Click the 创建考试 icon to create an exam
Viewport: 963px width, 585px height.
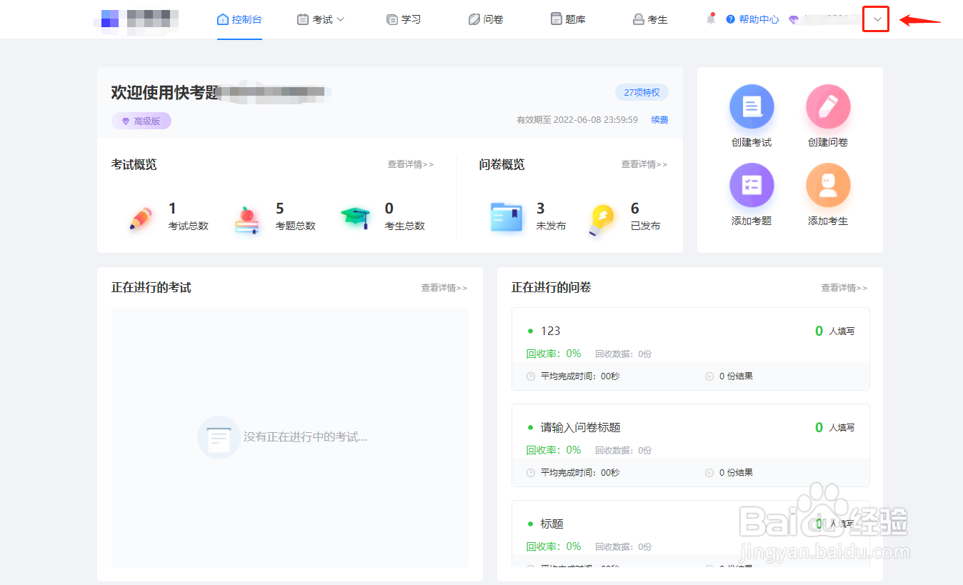pyautogui.click(x=752, y=105)
